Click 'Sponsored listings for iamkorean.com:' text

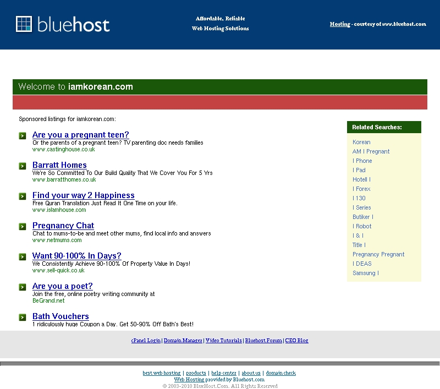pyautogui.click(x=67, y=119)
